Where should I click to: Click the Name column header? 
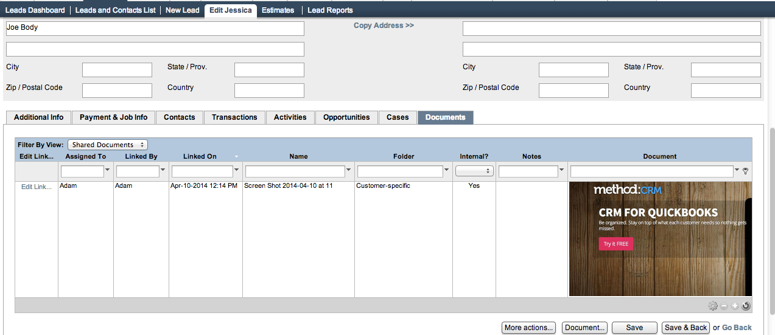click(x=298, y=156)
